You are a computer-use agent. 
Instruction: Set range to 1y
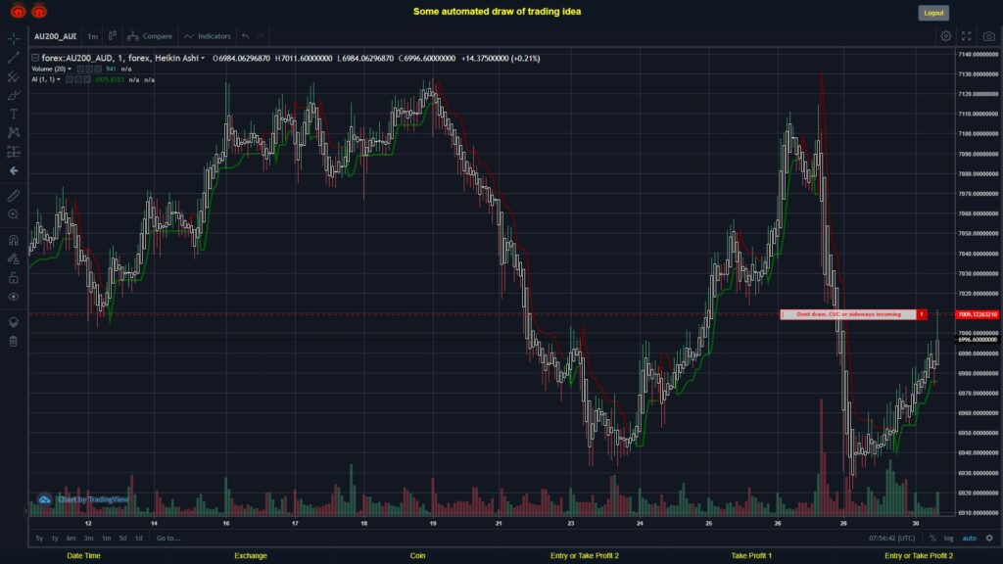55,539
